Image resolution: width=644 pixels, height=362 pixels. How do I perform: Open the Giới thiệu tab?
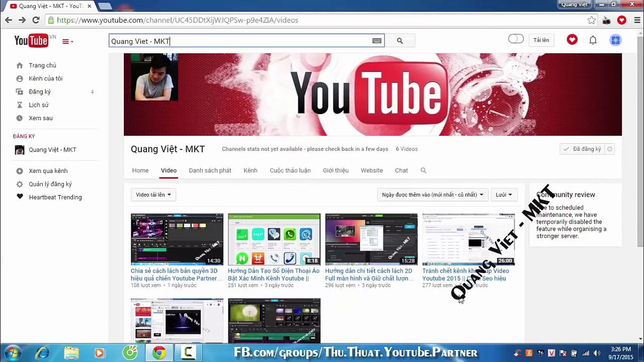pos(336,170)
